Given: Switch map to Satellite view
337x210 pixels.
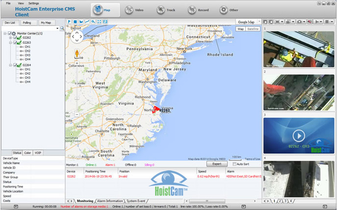Looking at the screenshot, I should pos(253,29).
